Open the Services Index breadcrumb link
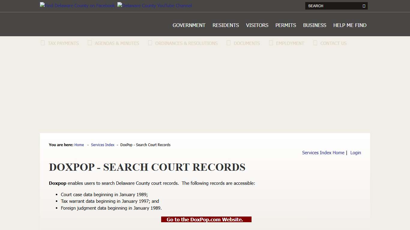The image size is (410, 230). tap(103, 145)
